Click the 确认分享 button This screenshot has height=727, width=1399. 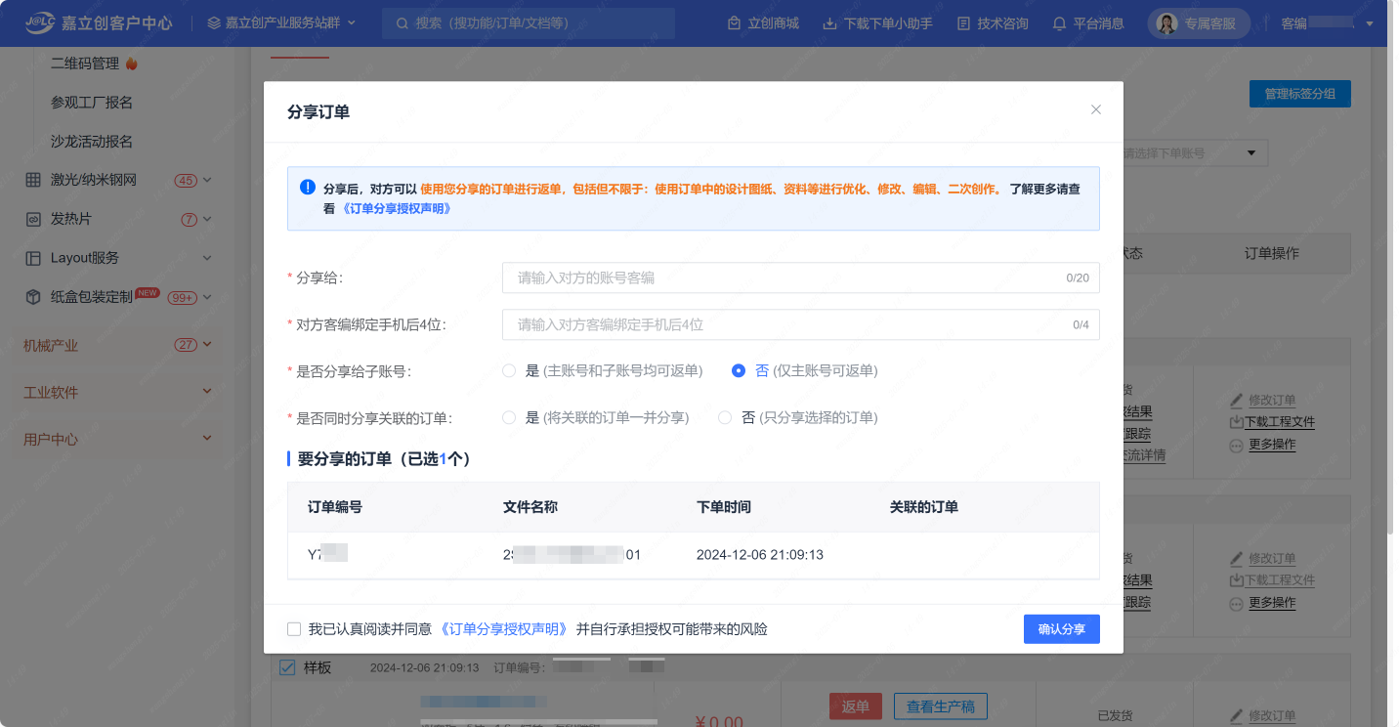[1061, 629]
